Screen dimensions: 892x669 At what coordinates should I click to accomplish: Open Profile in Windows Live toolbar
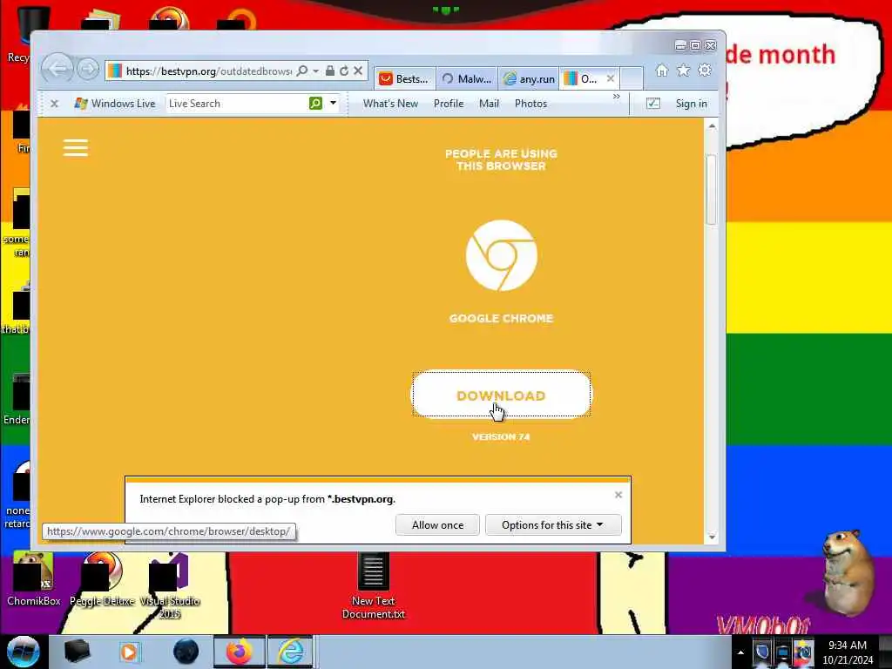[449, 104]
